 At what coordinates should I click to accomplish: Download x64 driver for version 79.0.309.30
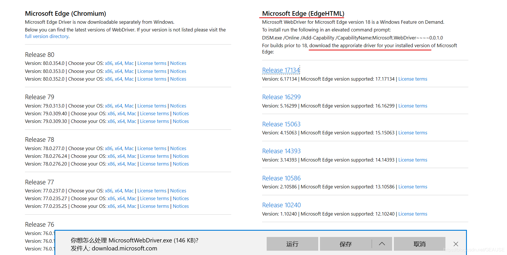point(121,121)
